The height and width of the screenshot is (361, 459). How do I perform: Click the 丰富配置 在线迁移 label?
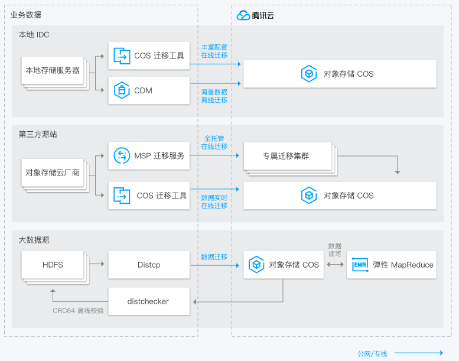coord(214,51)
